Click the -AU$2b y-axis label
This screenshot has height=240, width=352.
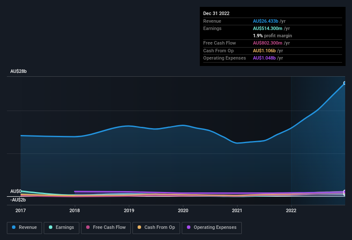point(18,200)
